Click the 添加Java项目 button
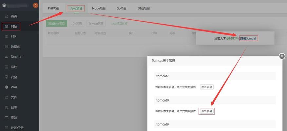 57,24
